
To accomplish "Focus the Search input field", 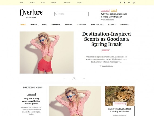I will pyautogui.click(x=71, y=14).
